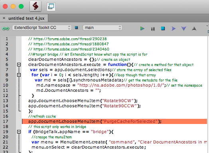Click the menu.onSelect assignment line
209x153 pixels.
point(89,147)
